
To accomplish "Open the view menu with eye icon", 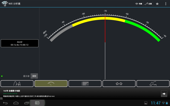I will [x=139, y=4].
